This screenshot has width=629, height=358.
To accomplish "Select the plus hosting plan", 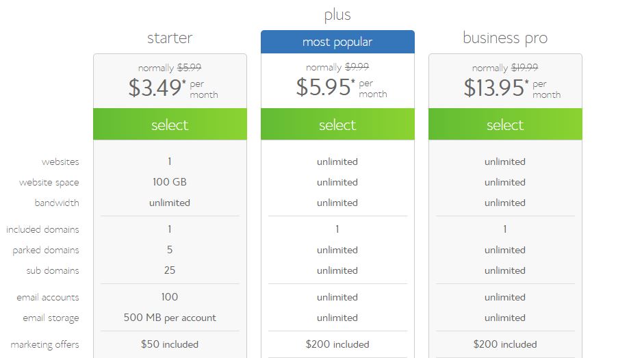I will (x=337, y=124).
